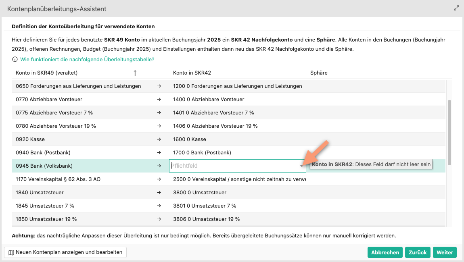Click arrow icon in 0770 Abziehbare Vorsteuer row
Image resolution: width=464 pixels, height=262 pixels.
coord(159,100)
